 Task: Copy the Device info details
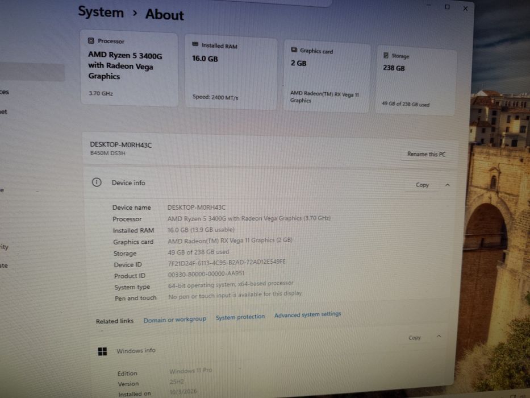pyautogui.click(x=422, y=185)
